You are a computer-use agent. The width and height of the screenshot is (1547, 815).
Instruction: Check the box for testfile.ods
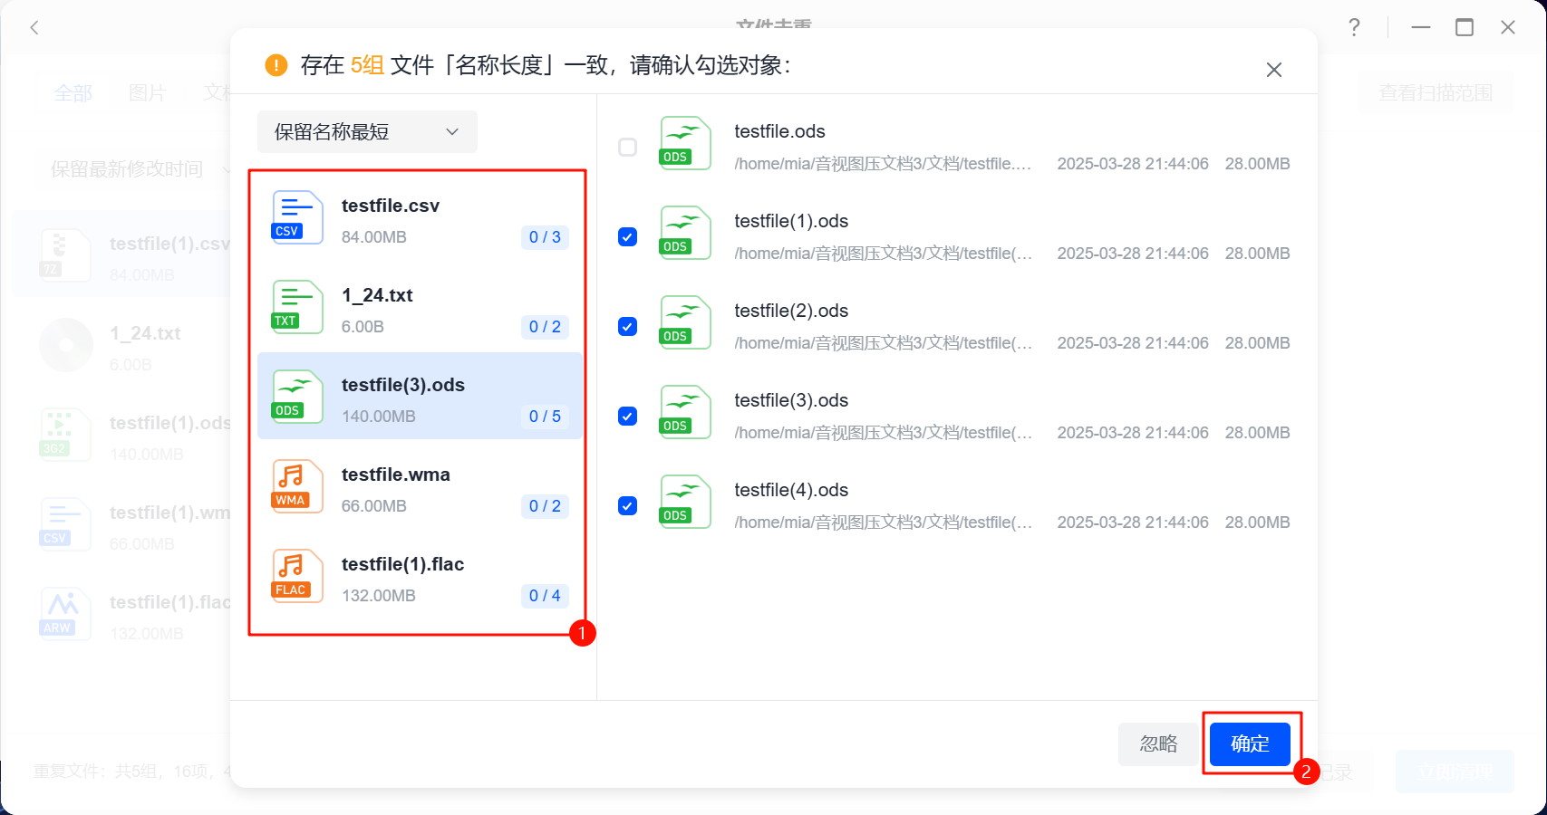(x=627, y=147)
